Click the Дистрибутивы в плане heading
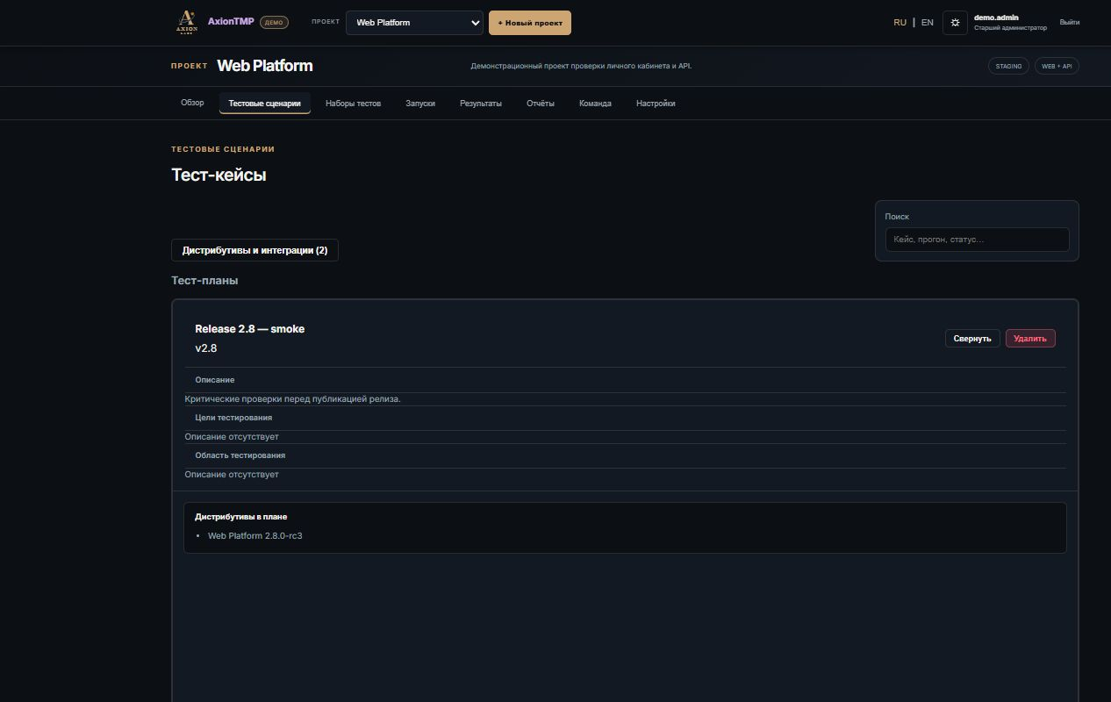 (240, 517)
